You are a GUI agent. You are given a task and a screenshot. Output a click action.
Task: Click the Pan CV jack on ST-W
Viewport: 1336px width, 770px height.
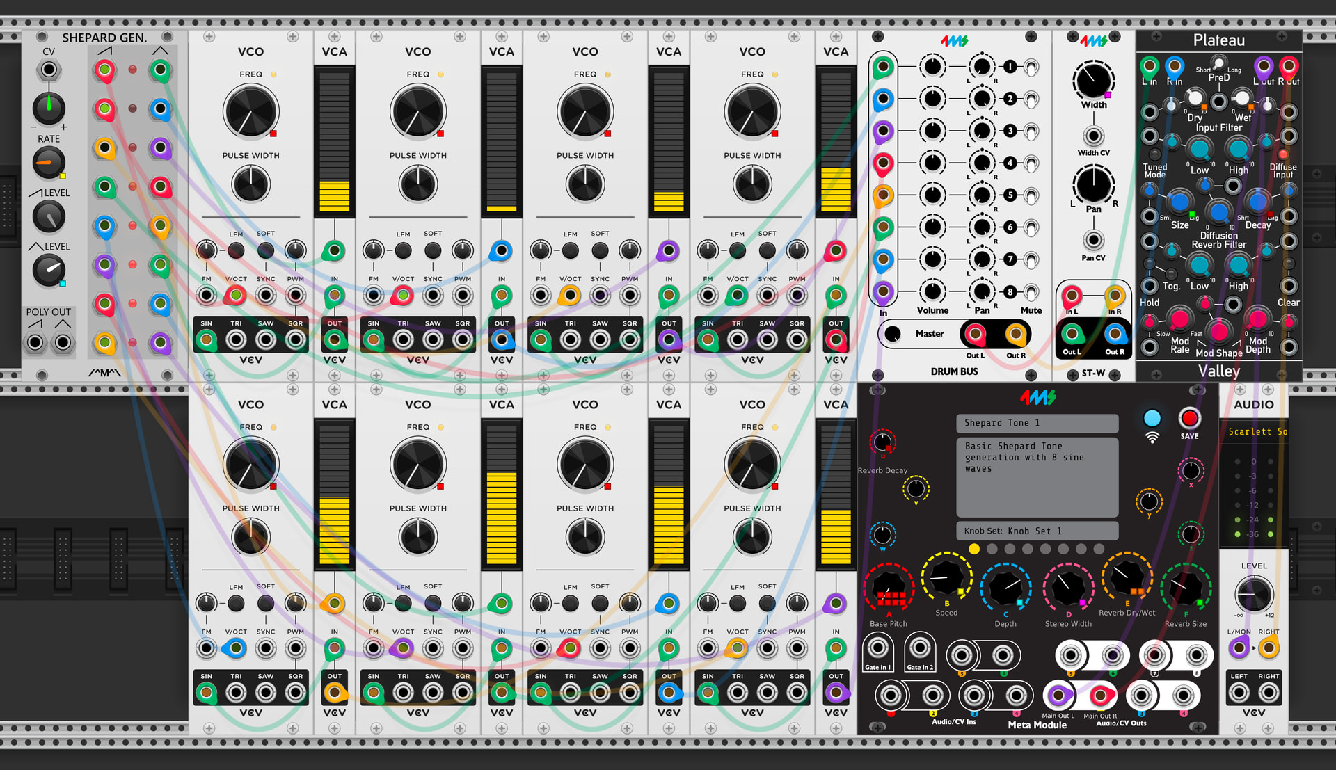pos(1094,241)
